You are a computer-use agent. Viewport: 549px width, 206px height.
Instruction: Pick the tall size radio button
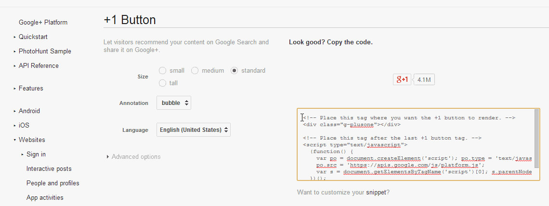[x=163, y=83]
